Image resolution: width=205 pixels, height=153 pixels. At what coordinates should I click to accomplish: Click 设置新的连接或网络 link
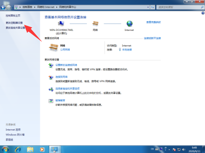[x=66, y=65]
